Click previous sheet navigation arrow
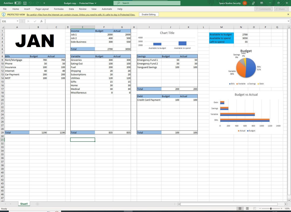This screenshot has width=291, height=212. tap(5, 204)
